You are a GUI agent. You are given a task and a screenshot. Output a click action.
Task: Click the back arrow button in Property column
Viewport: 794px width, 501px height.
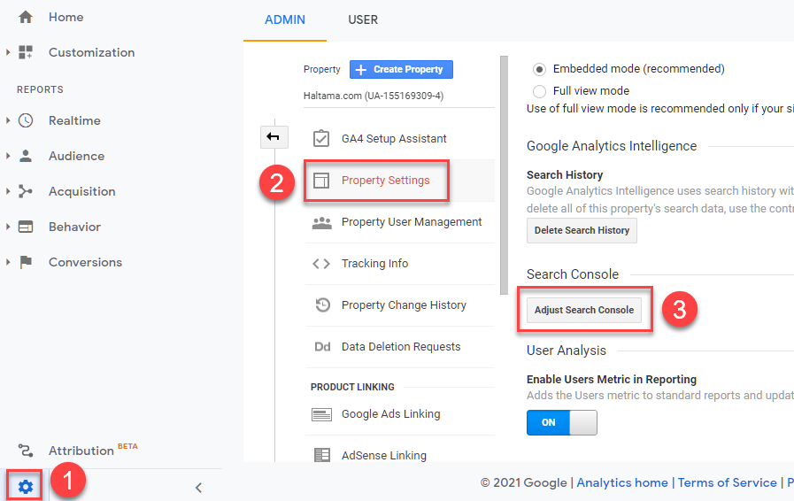point(274,137)
